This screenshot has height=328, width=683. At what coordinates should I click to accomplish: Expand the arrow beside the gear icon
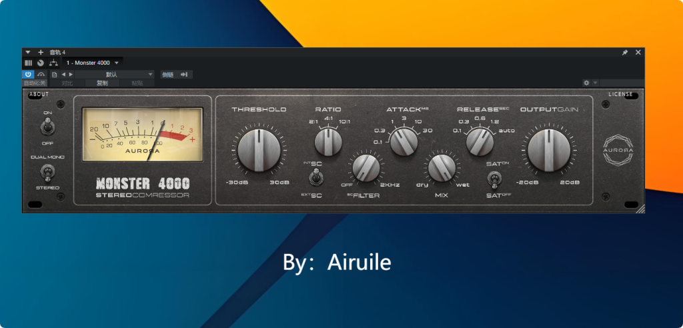(x=595, y=83)
